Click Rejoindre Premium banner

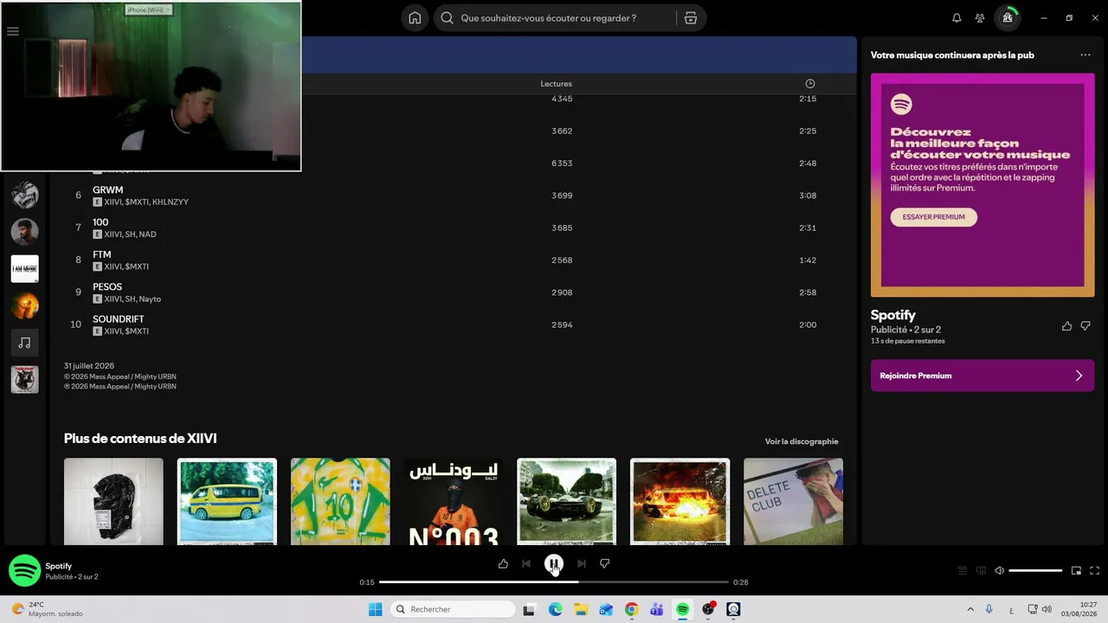coord(982,376)
